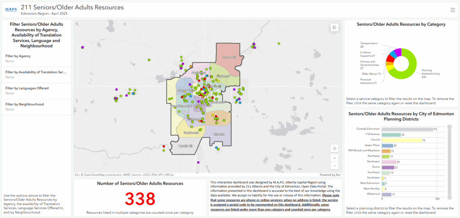Click the red resource point west of Rabbit Hill

point(164,146)
